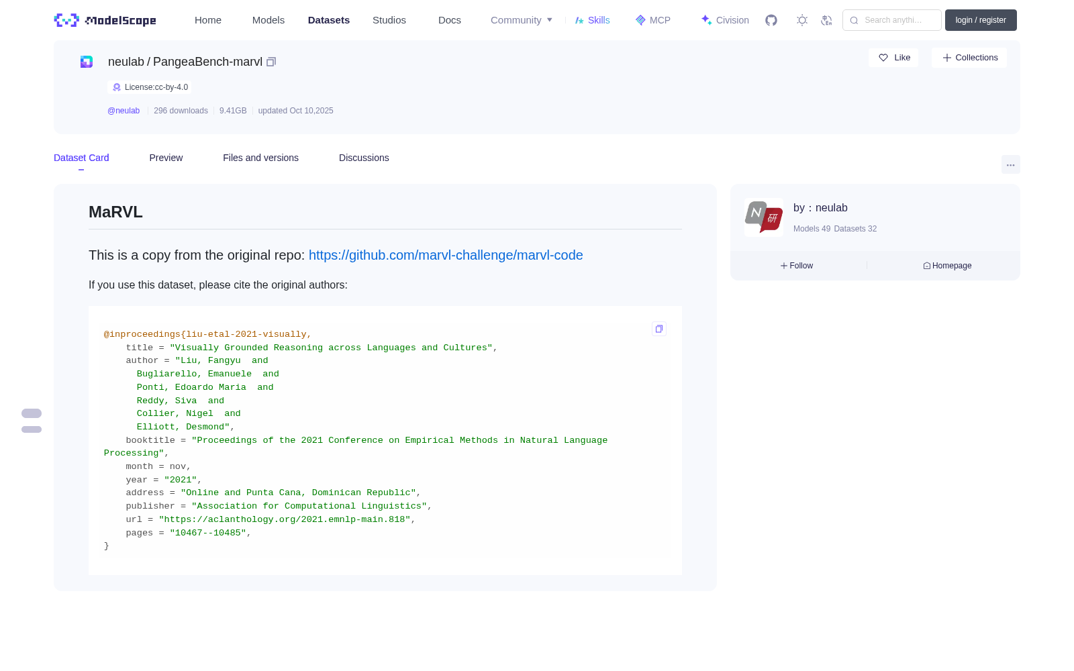Go to the Home page

208,20
